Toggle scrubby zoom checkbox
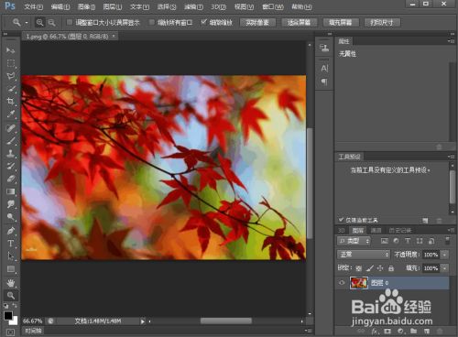 [x=203, y=22]
